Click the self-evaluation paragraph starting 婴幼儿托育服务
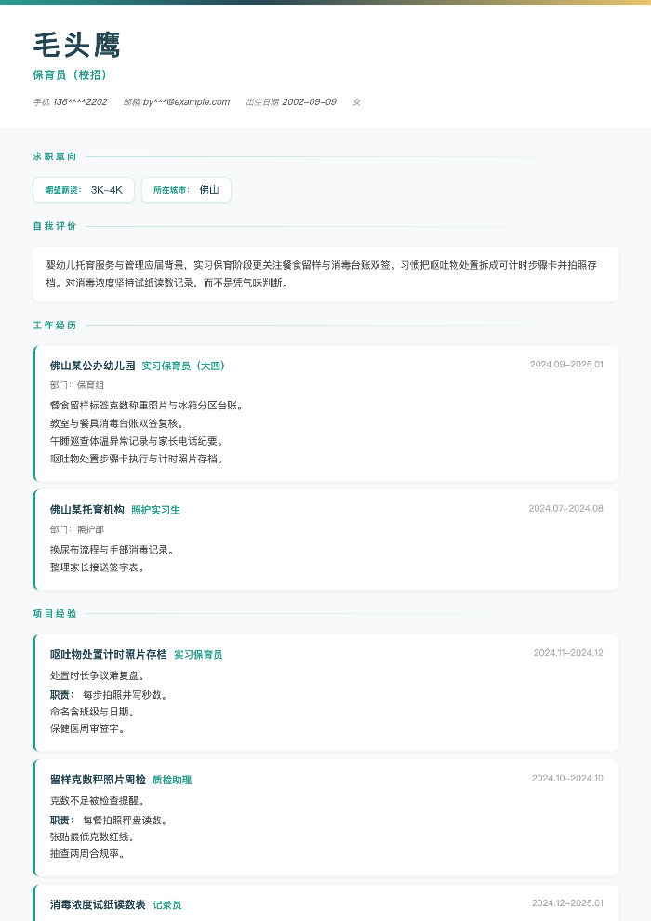Image resolution: width=651 pixels, height=921 pixels. (x=322, y=274)
